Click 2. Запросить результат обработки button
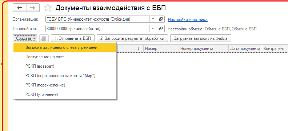Screen dimensions: 288x131 pyautogui.click(x=132, y=38)
